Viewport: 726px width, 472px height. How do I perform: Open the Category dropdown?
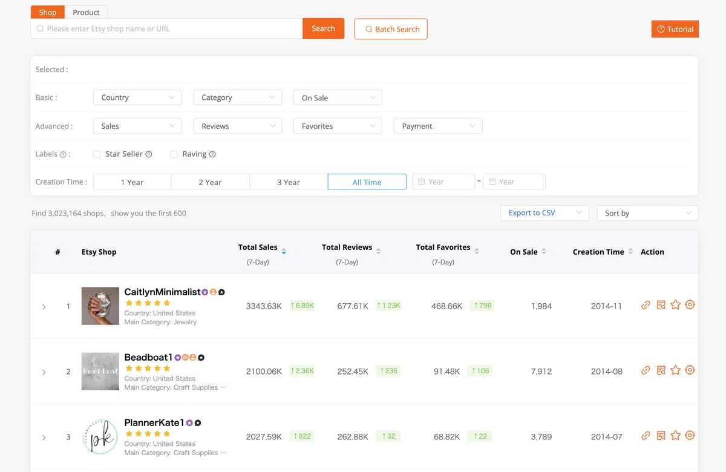click(238, 97)
